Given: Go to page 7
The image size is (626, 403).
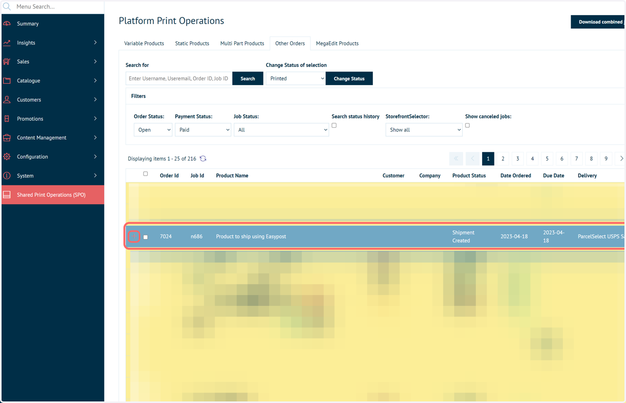Looking at the screenshot, I should coord(576,159).
